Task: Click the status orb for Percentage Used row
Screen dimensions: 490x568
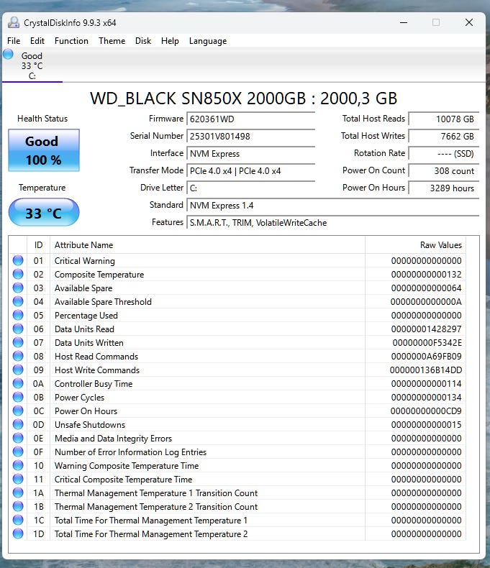Action: pos(18,315)
